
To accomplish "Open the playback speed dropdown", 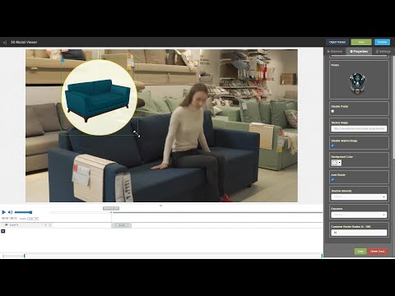I will pyautogui.click(x=33, y=219).
